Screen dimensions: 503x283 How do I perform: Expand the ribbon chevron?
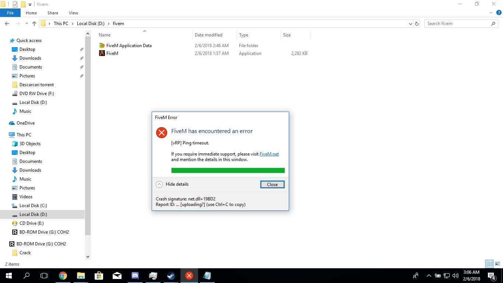[490, 13]
